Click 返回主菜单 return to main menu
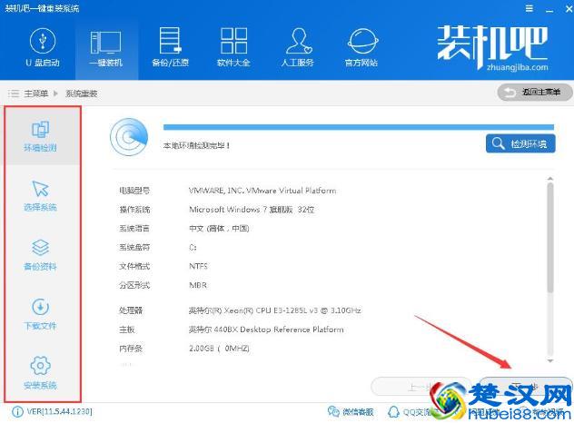The height and width of the screenshot is (423, 574). click(x=534, y=93)
